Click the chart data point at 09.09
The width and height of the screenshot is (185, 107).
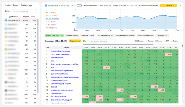pyautogui.click(x=87, y=16)
